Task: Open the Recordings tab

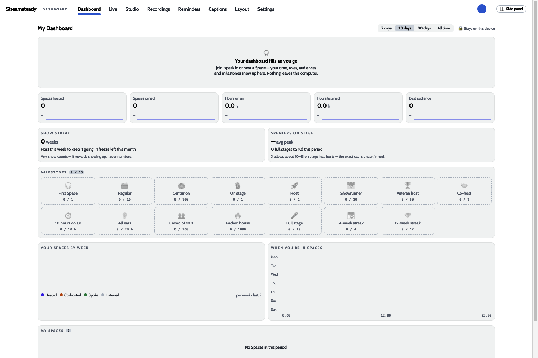Action: [158, 9]
